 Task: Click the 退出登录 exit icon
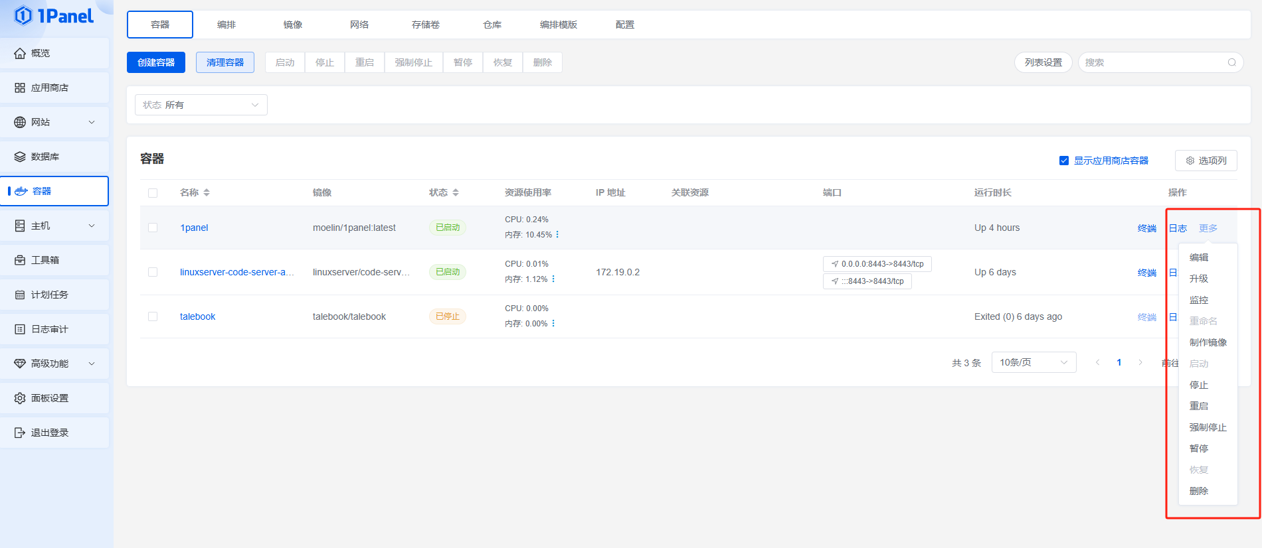(x=20, y=433)
